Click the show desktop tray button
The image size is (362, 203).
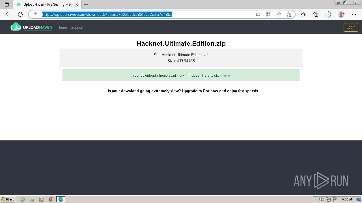pyautogui.click(x=359, y=199)
